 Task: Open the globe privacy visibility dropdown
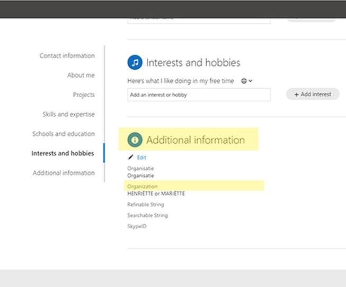246,81
